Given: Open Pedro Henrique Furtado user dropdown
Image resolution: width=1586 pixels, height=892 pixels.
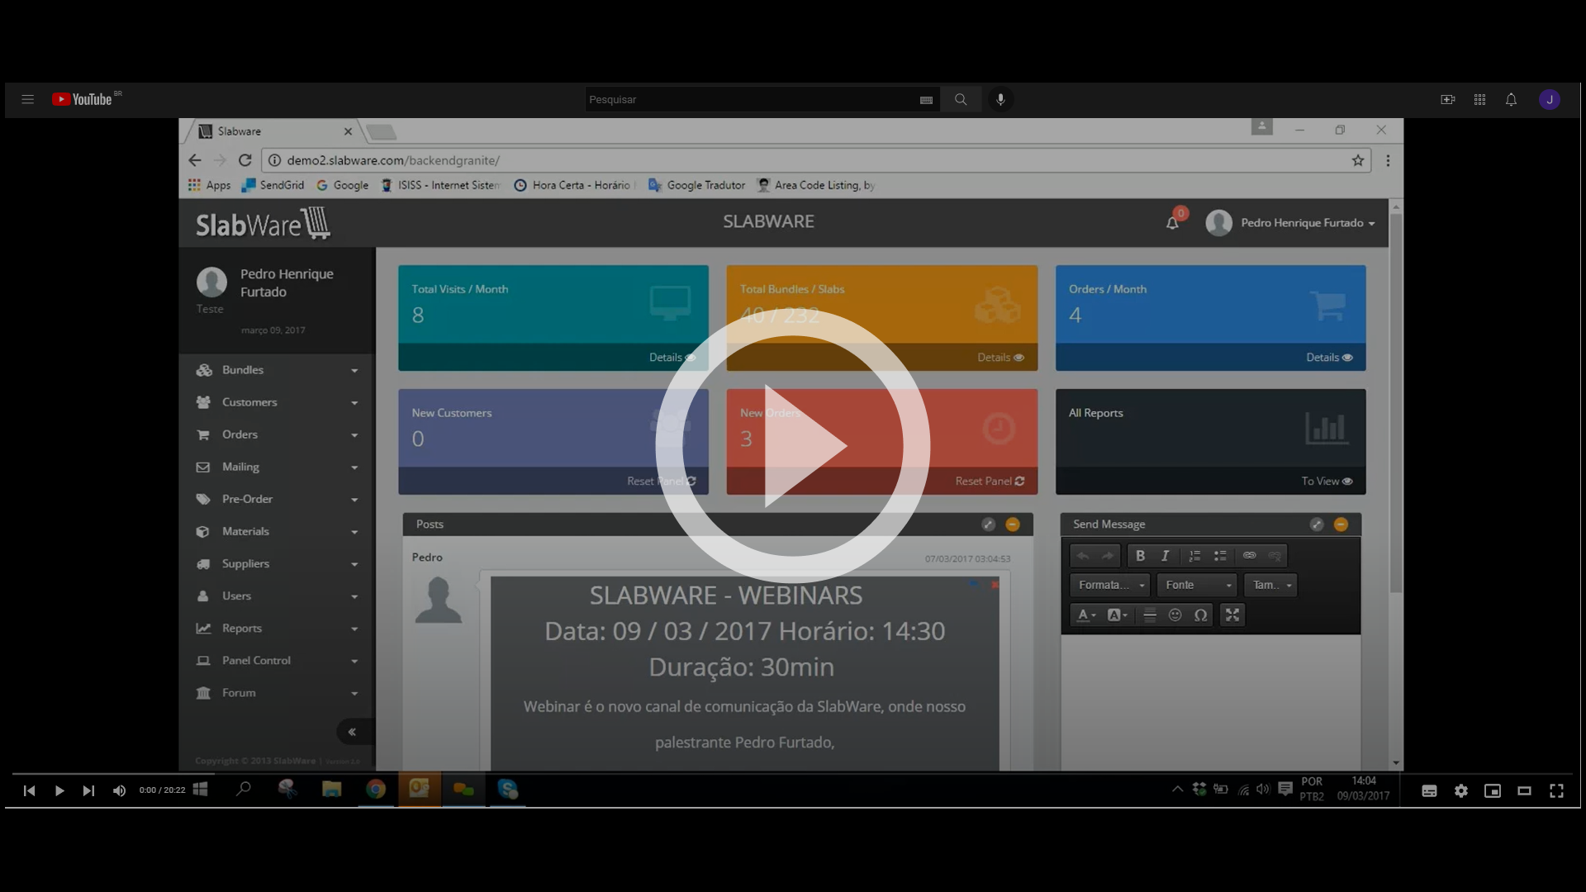Looking at the screenshot, I should click(x=1290, y=223).
